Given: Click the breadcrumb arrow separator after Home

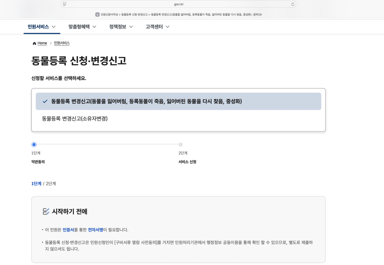Looking at the screenshot, I should [51, 43].
